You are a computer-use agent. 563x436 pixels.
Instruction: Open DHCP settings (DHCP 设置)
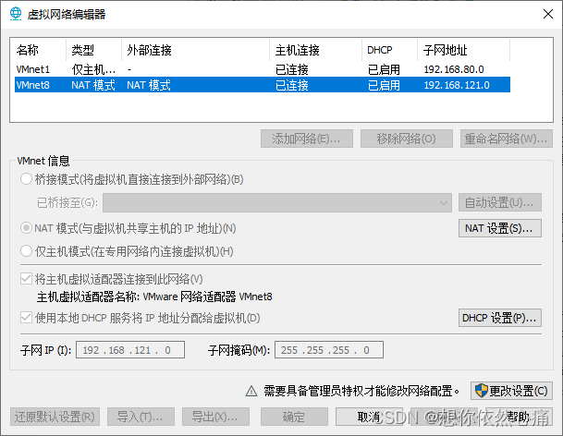coord(499,318)
